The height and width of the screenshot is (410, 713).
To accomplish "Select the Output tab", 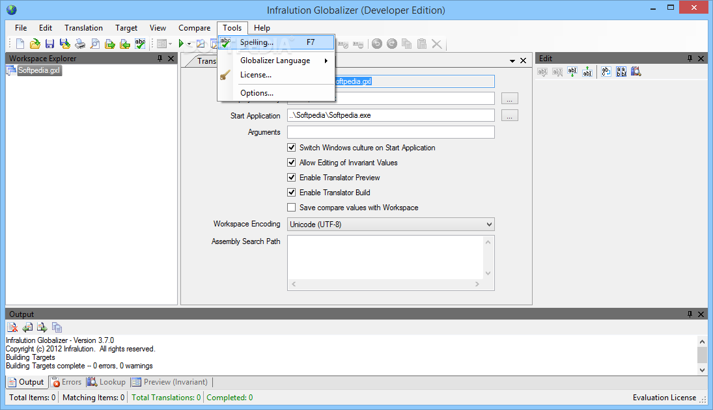I will [27, 382].
